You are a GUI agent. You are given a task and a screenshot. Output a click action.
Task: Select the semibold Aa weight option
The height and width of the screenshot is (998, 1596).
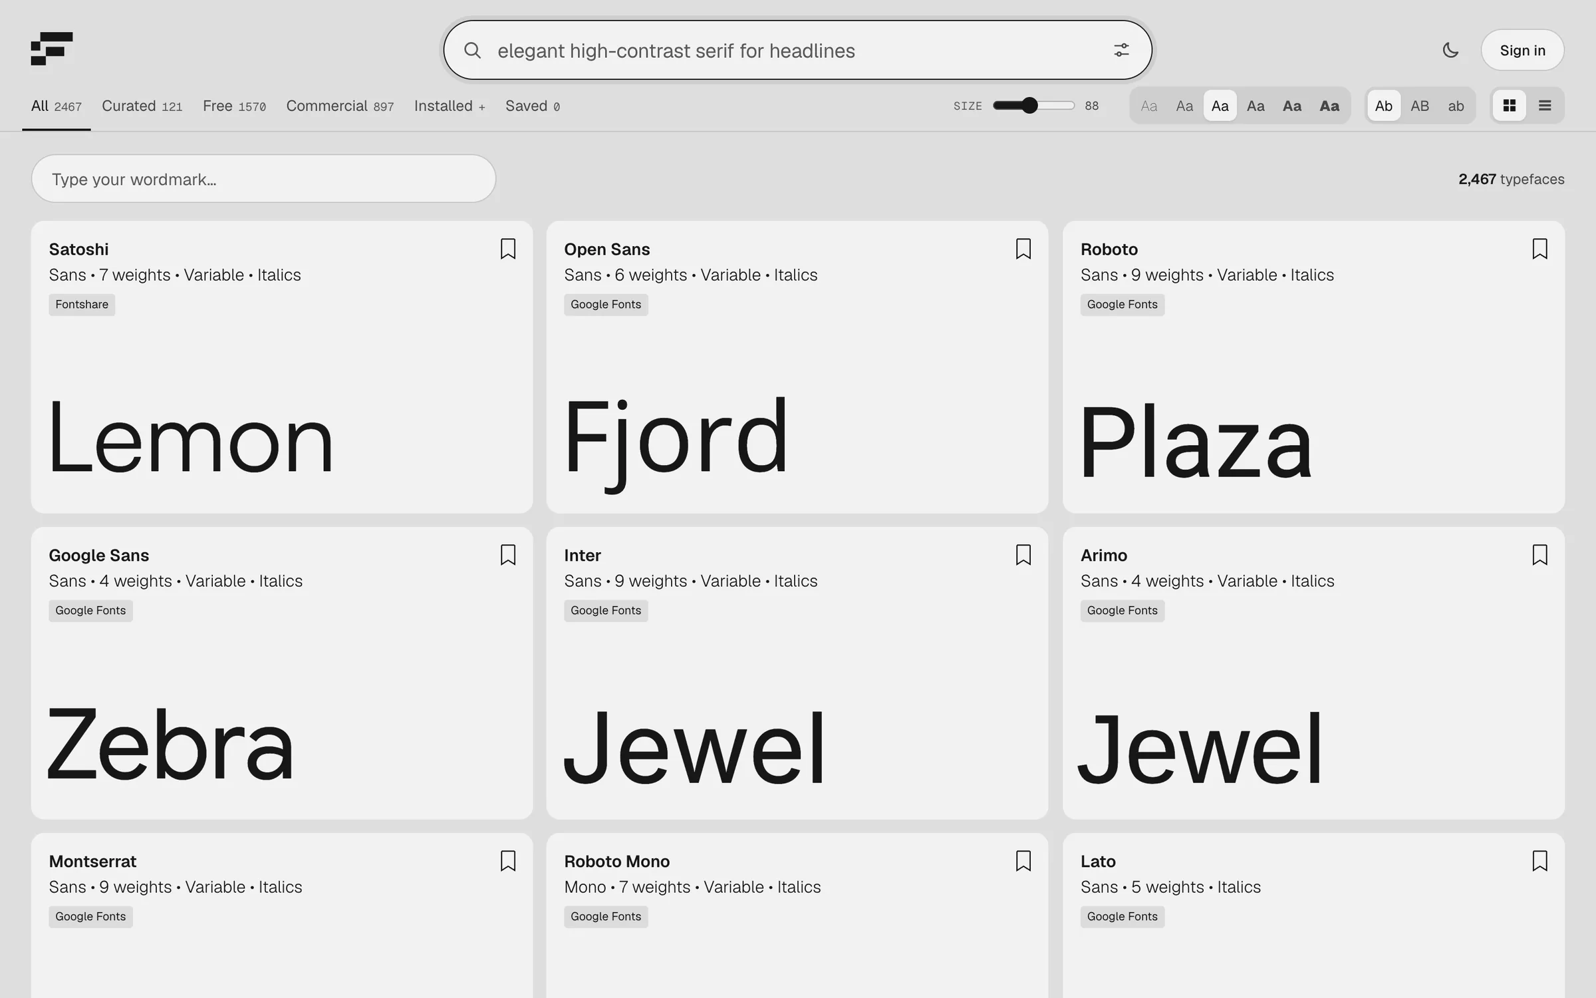[x=1292, y=106]
